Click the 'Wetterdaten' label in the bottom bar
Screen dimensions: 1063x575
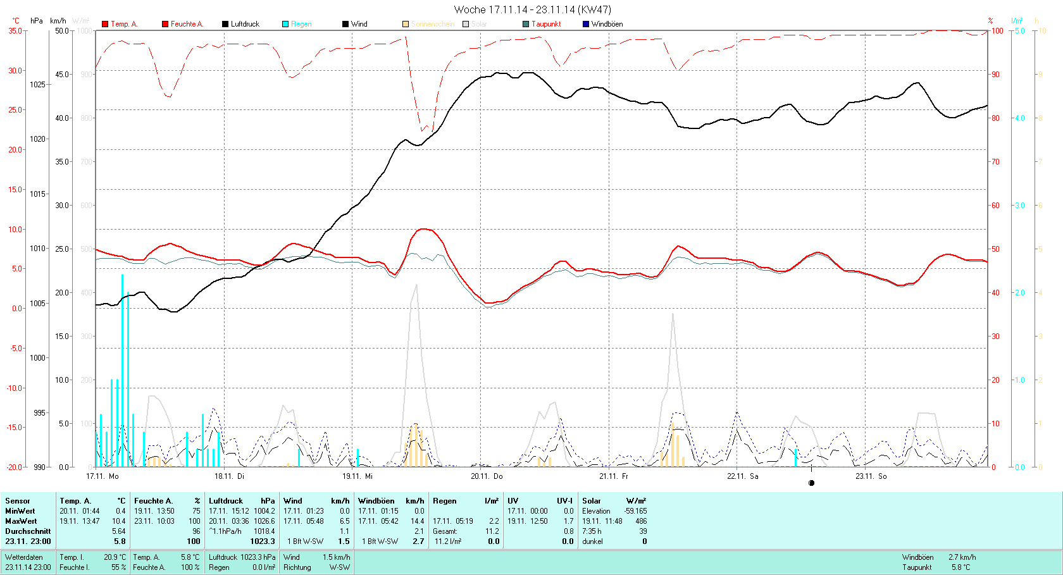click(24, 557)
